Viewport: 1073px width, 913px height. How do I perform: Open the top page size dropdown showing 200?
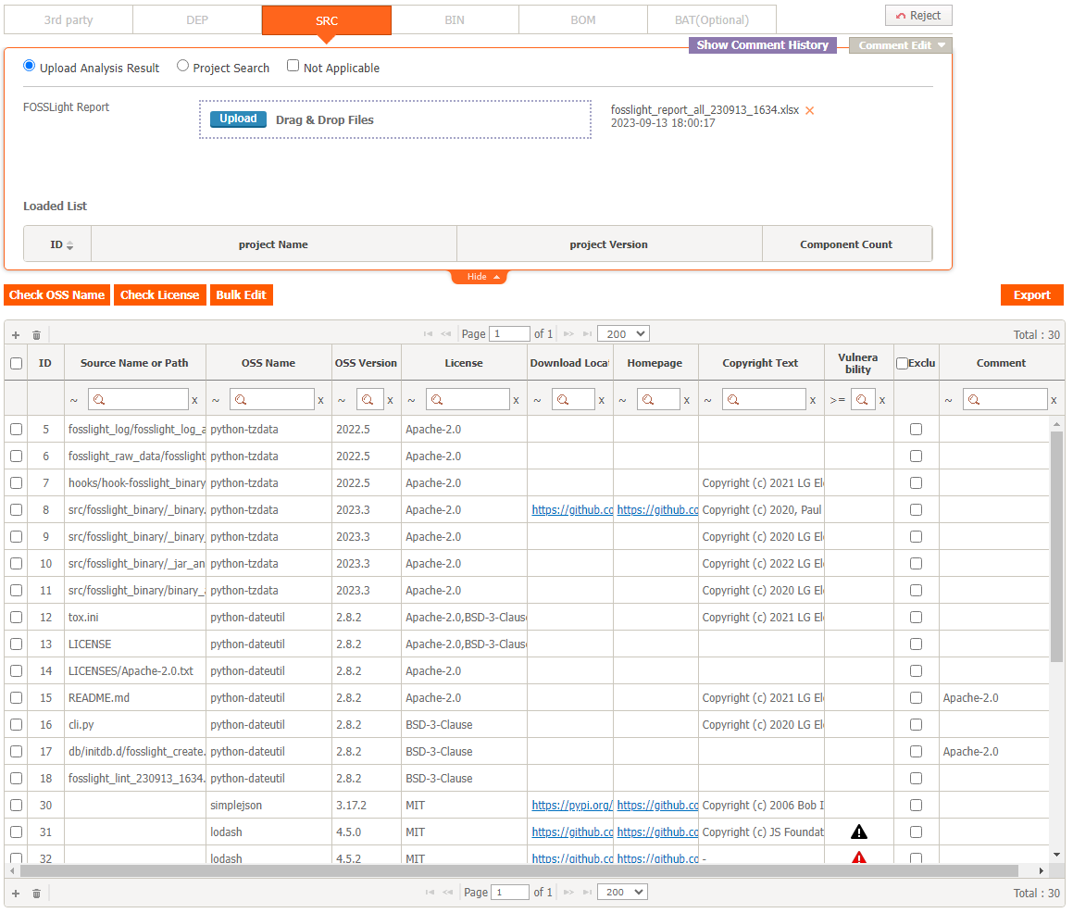623,333
